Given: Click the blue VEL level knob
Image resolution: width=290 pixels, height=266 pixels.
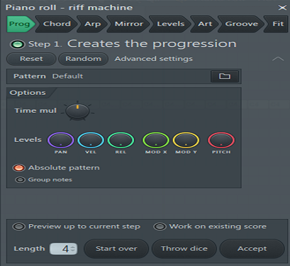Looking at the screenshot, I should tap(90, 140).
